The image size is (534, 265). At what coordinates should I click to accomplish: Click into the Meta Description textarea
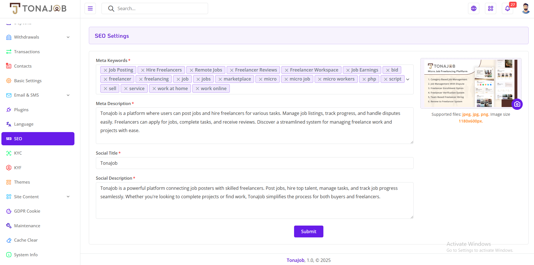point(255,126)
